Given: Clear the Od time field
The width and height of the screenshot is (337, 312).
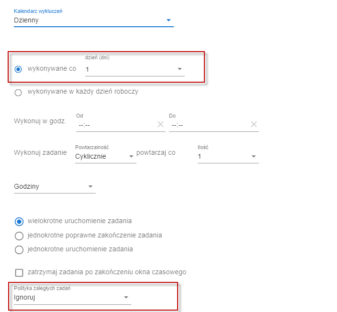Looking at the screenshot, I should (160, 124).
